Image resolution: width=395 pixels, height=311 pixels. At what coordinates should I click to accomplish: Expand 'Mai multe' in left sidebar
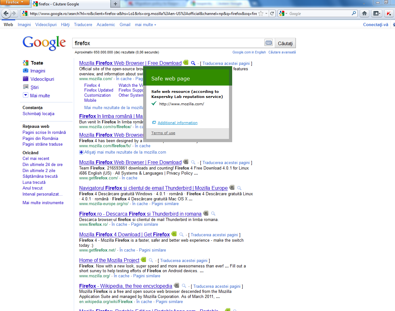point(37,95)
